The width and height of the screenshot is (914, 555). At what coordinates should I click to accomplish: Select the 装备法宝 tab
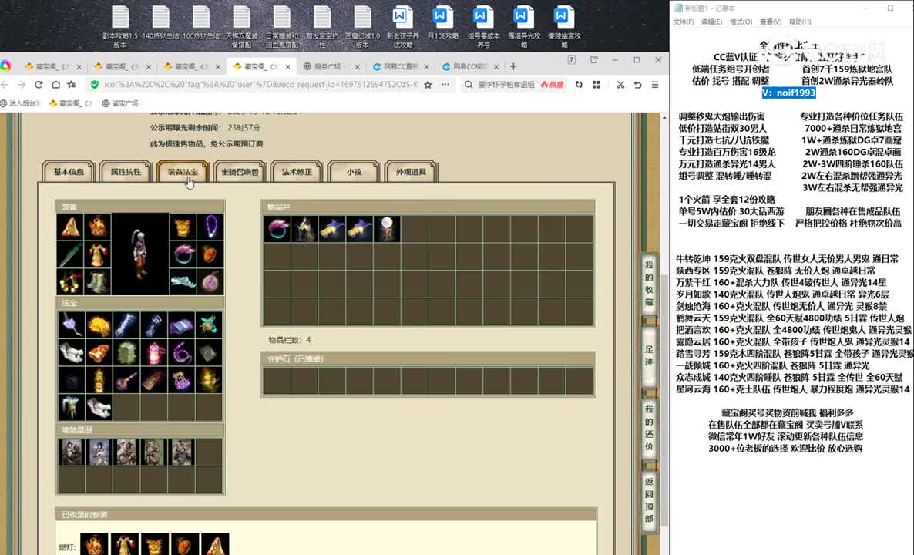tap(183, 172)
